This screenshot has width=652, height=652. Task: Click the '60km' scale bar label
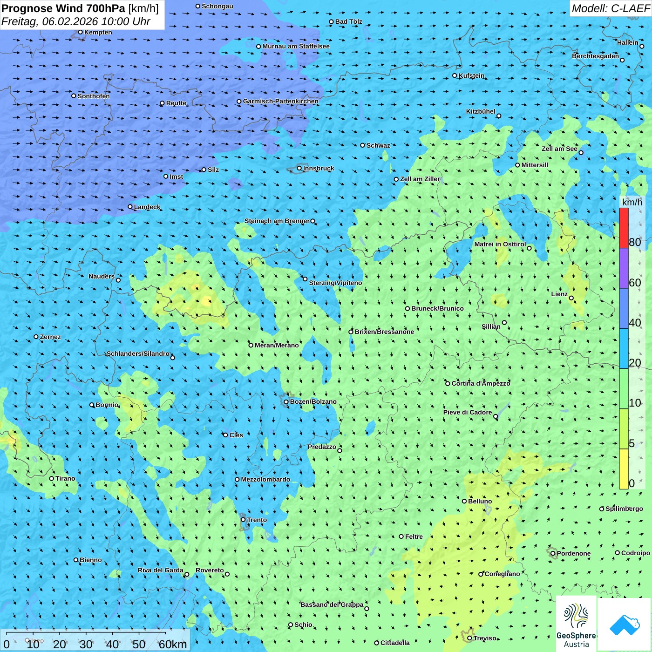click(x=173, y=644)
